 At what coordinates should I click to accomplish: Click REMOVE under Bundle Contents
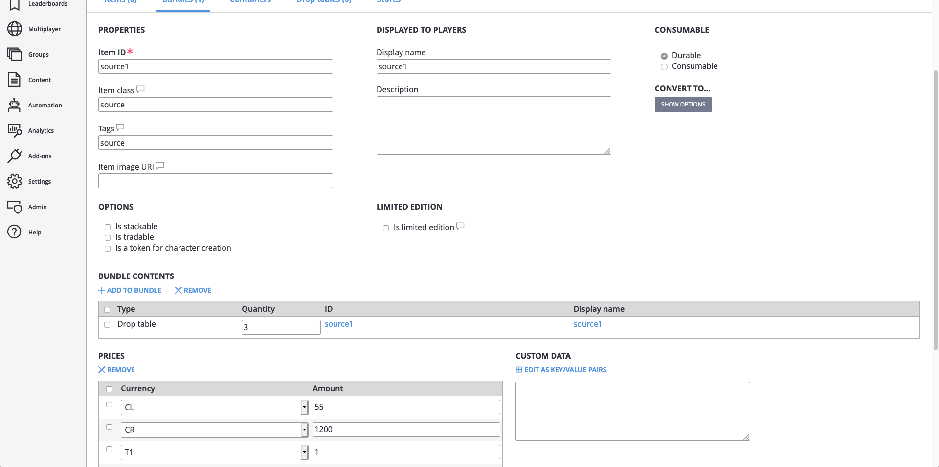click(193, 290)
